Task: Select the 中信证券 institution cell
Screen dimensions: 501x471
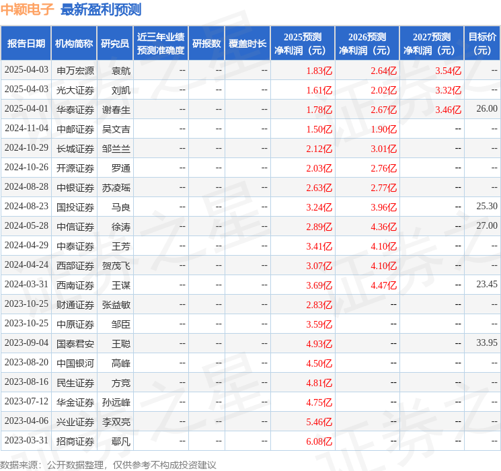Action: [x=75, y=227]
